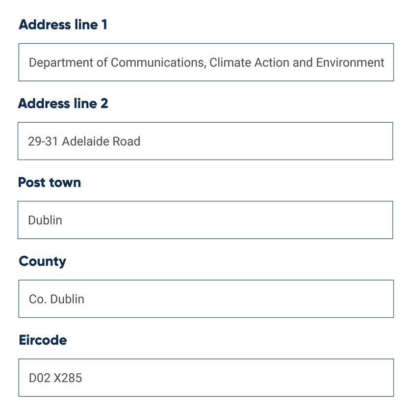This screenshot has height=415, width=412.
Task: Click the 'Address line 1' label
Action: (64, 25)
